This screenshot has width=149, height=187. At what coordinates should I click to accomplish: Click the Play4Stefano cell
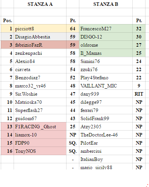(106, 77)
